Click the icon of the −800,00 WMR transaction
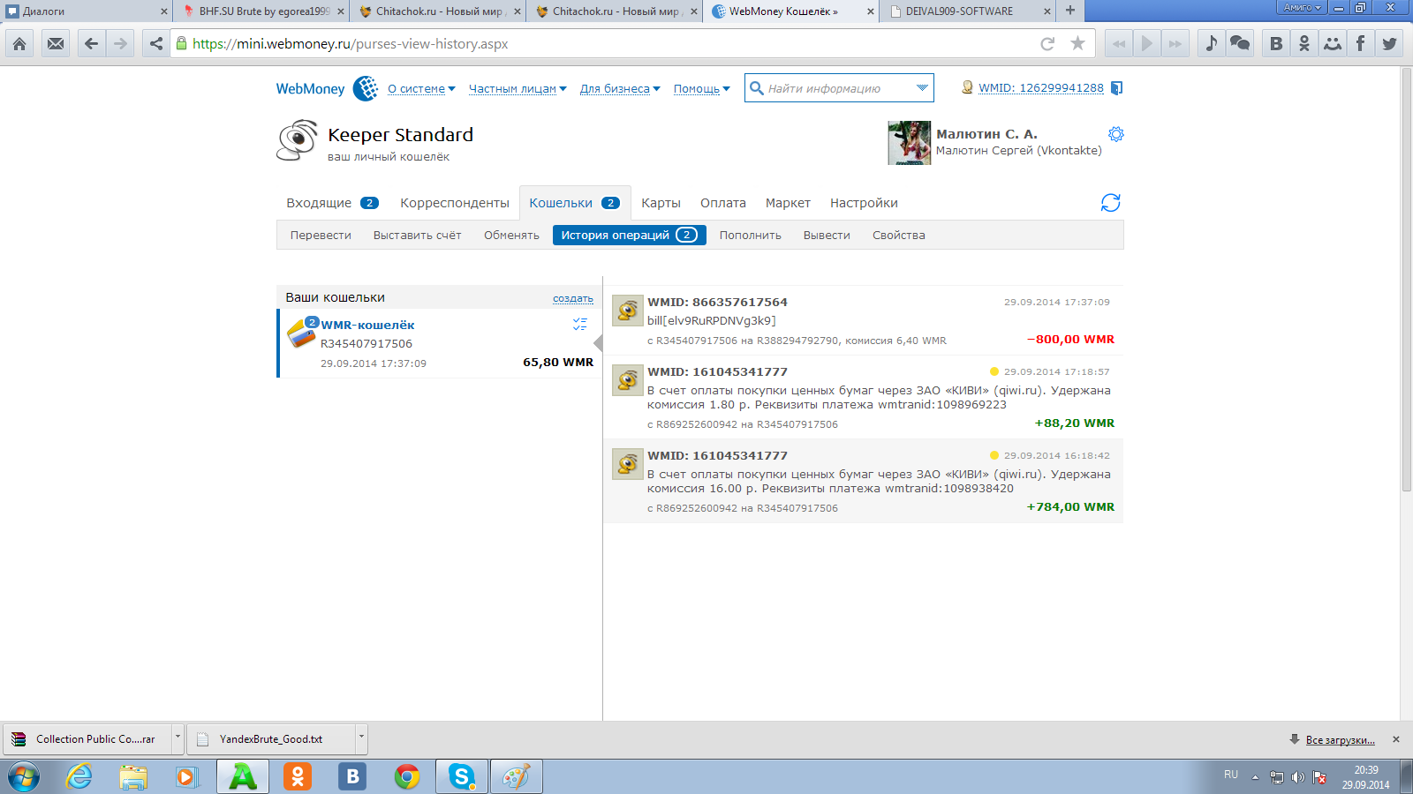This screenshot has height=794, width=1413. pos(628,311)
